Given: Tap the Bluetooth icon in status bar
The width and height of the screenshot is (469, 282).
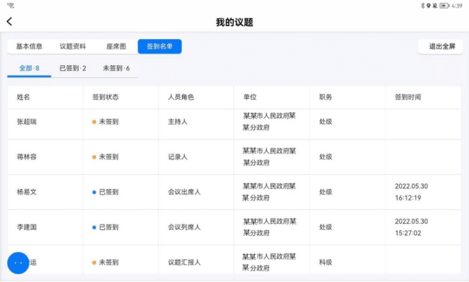Looking at the screenshot, I should coord(423,6).
